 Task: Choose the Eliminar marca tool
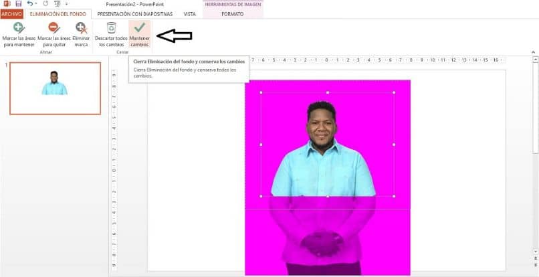point(81,35)
